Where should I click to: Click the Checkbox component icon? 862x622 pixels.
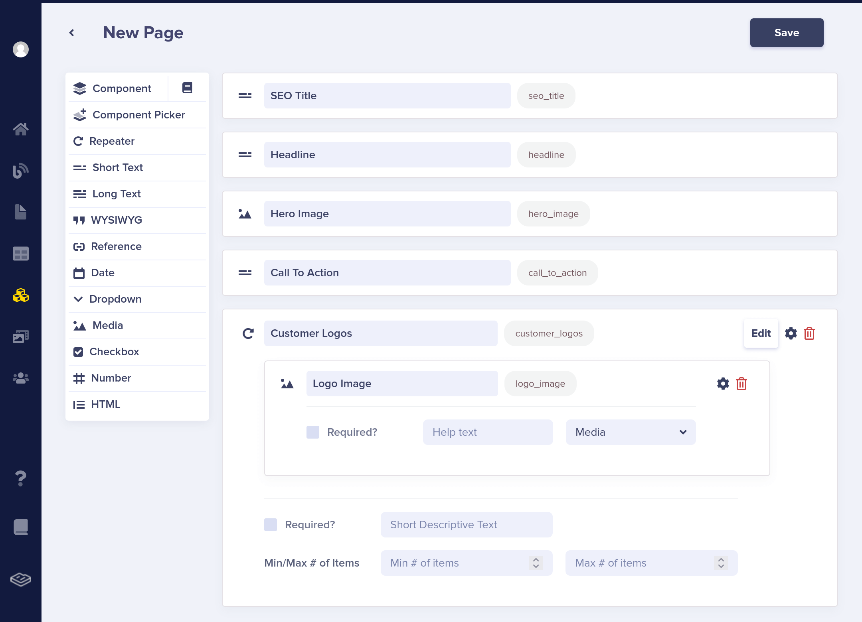click(80, 352)
